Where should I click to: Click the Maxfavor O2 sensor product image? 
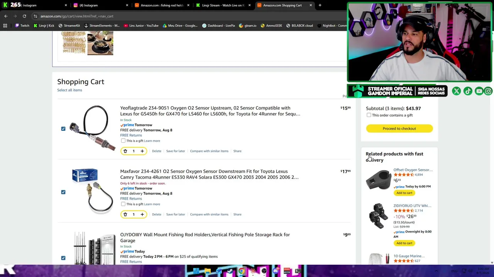(x=92, y=191)
